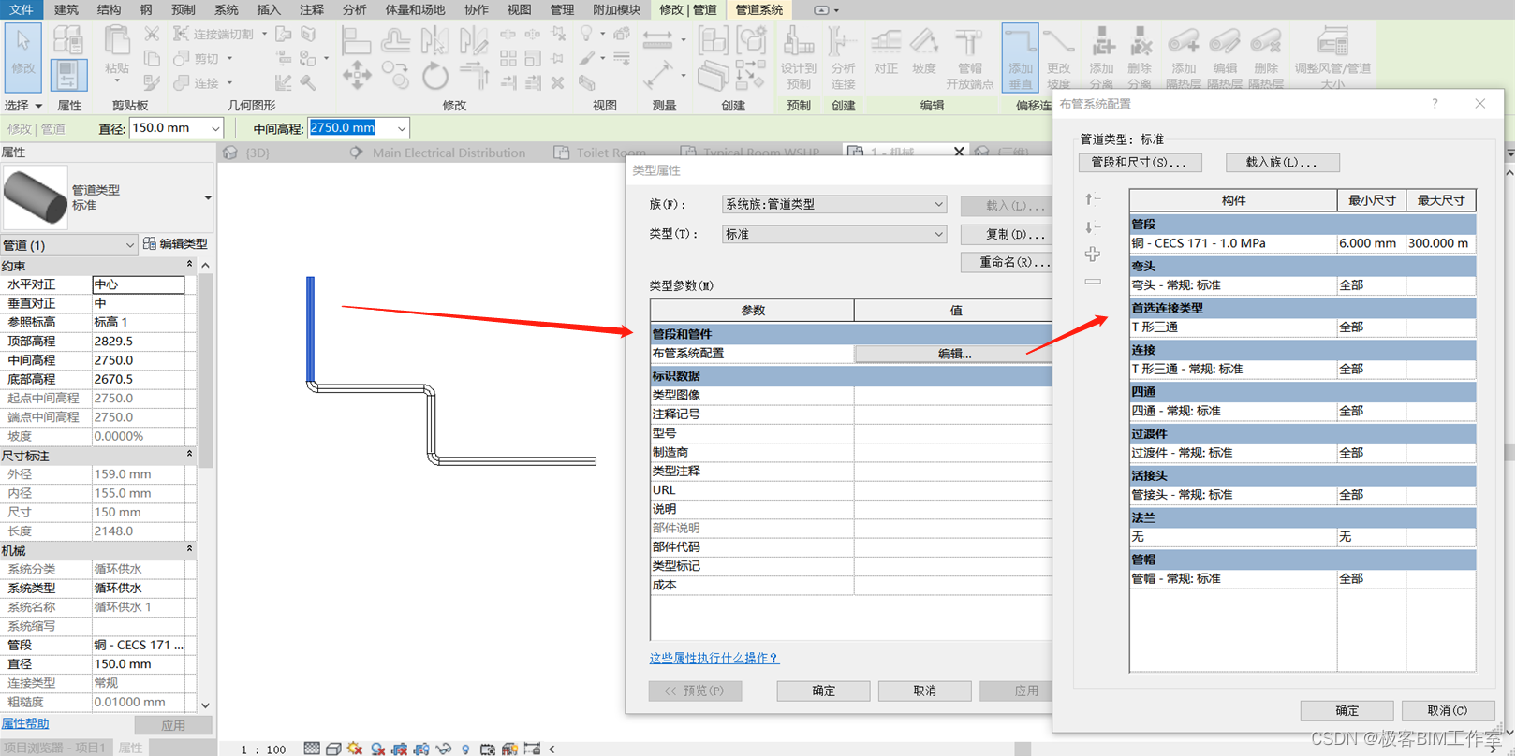Screen dimensions: 1516x756
Task: Toggle the temporary view properties icon
Action: pos(488,749)
